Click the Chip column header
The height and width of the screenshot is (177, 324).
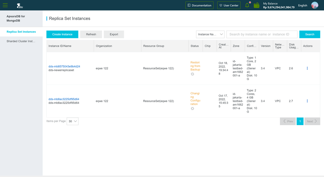[208, 46]
